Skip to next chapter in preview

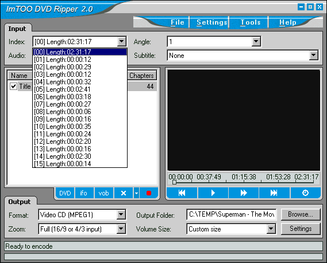click(x=274, y=193)
